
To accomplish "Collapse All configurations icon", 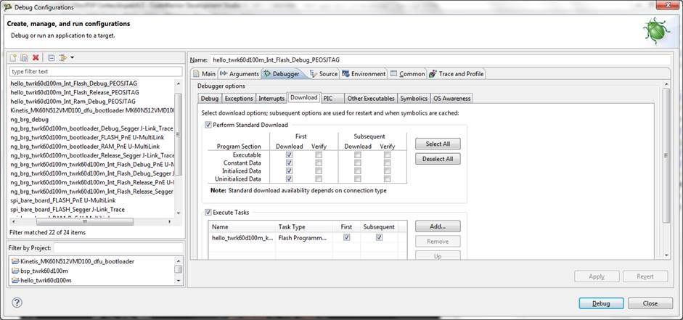I will [x=51, y=57].
